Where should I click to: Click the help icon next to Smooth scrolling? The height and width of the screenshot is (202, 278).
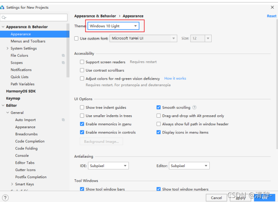click(x=195, y=107)
